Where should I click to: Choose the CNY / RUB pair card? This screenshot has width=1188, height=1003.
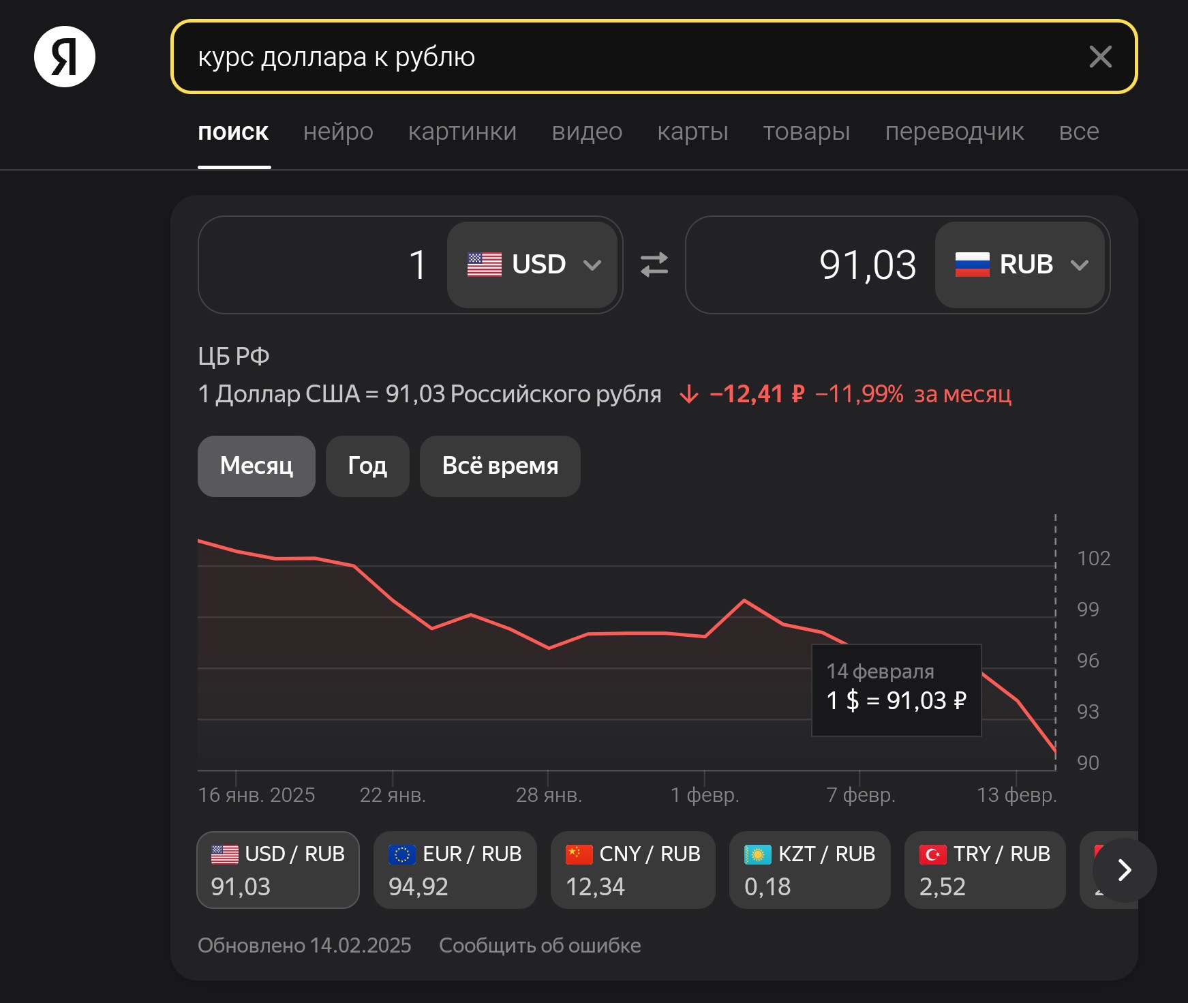pyautogui.click(x=633, y=870)
